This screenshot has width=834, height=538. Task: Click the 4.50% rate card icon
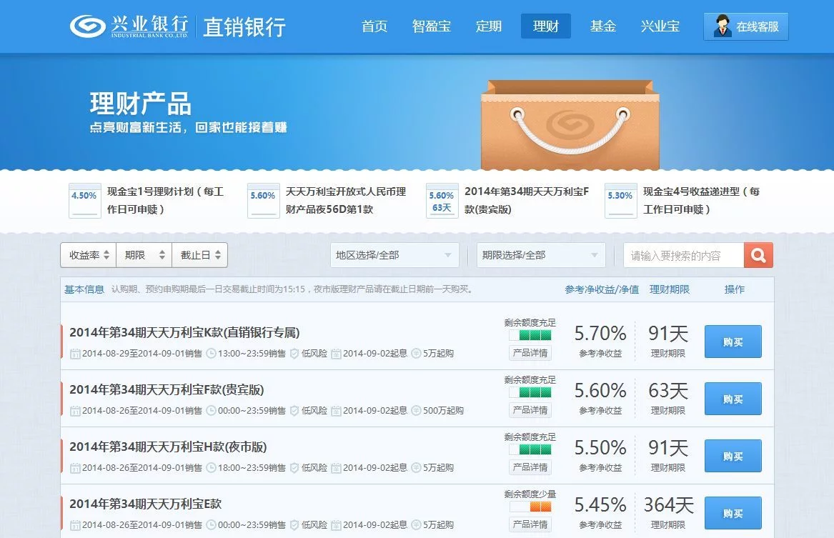pos(84,201)
